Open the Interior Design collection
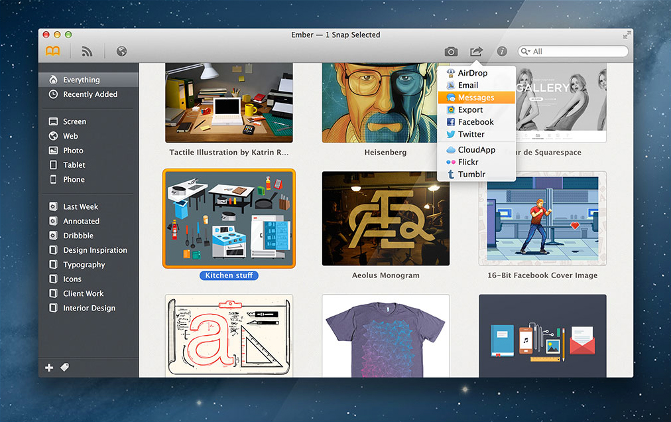The image size is (671, 422). point(88,308)
